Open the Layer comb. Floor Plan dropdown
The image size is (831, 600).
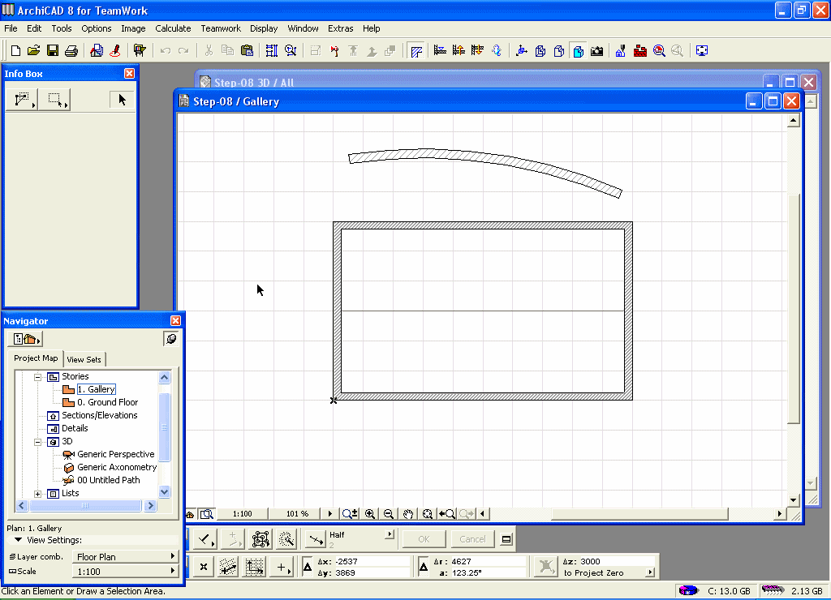click(x=125, y=557)
